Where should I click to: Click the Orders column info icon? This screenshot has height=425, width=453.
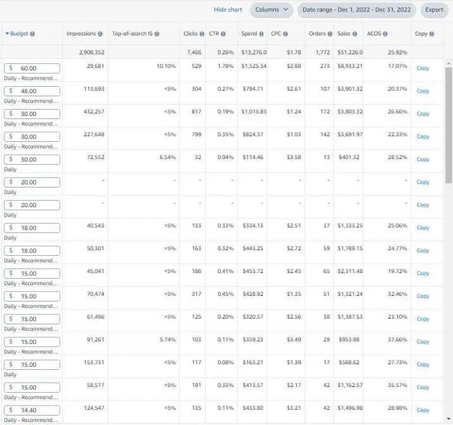[330, 34]
